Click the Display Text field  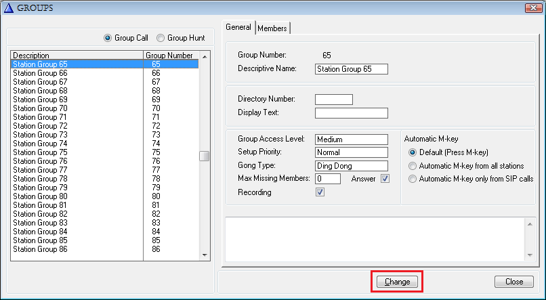tap(352, 113)
